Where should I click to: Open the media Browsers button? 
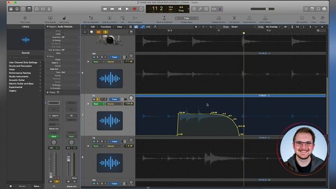pos(324,9)
